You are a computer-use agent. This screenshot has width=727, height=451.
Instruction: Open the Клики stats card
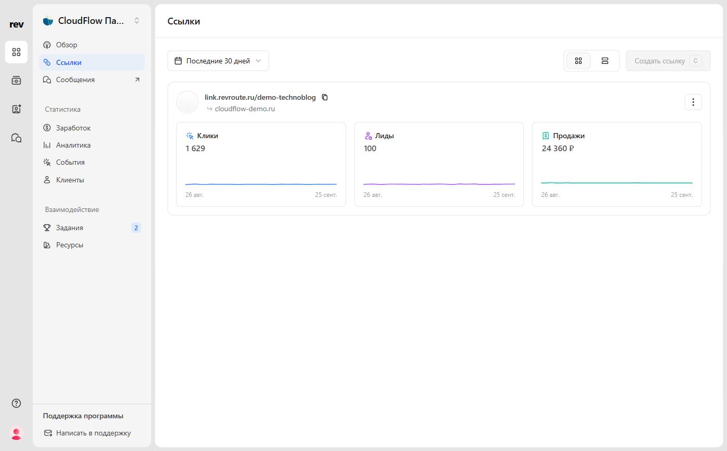[x=261, y=164]
